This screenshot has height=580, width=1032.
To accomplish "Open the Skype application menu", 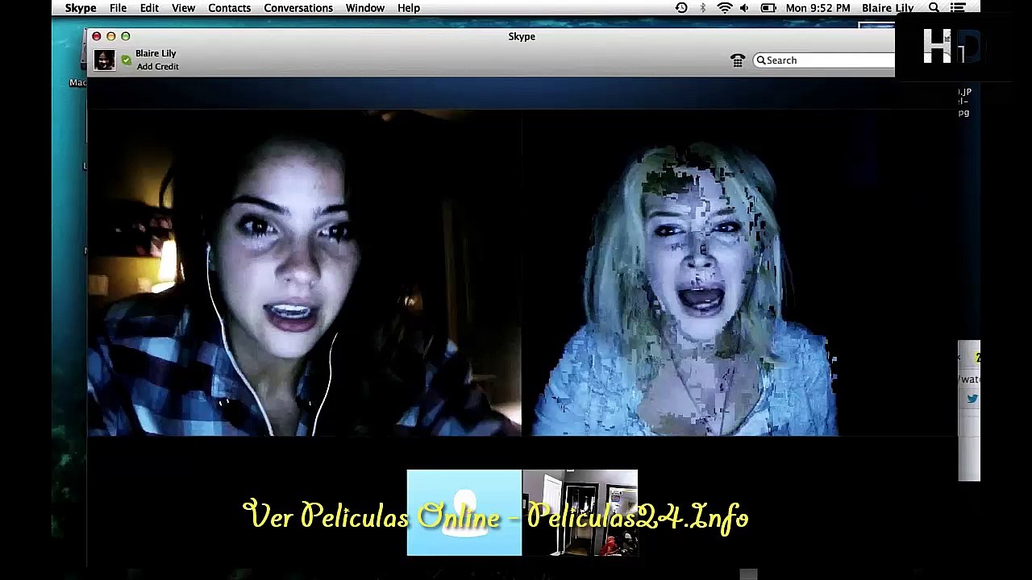I will click(81, 8).
